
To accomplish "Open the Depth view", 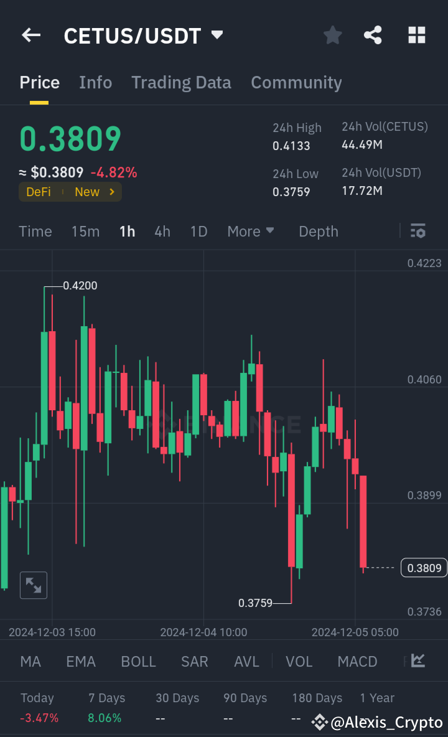I will pyautogui.click(x=318, y=231).
